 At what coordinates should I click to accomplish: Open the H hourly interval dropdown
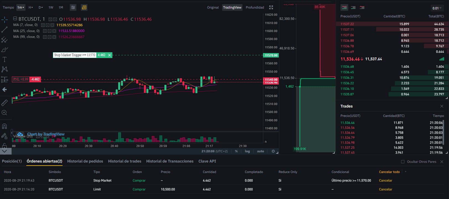[x=31, y=7]
